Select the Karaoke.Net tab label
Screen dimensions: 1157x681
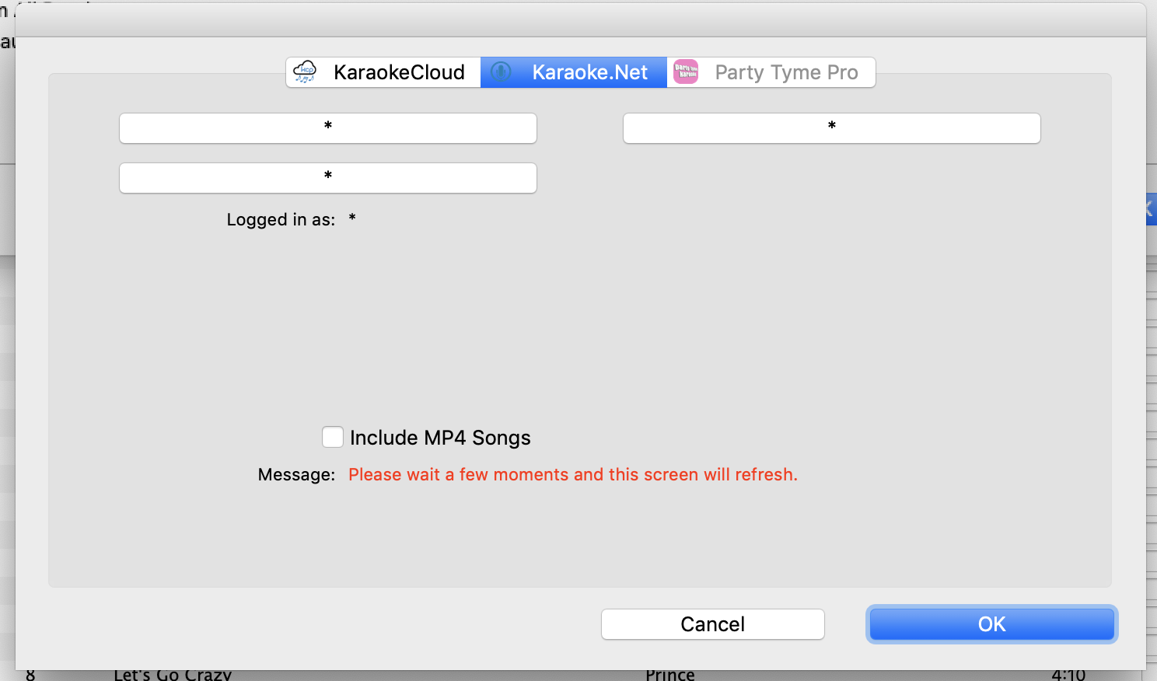[589, 72]
